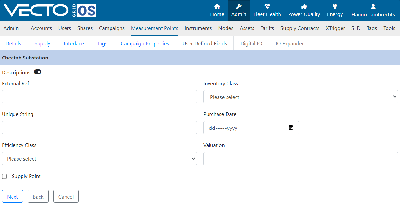400x214 pixels.
Task: Focus the Unique String input field
Action: coord(99,128)
